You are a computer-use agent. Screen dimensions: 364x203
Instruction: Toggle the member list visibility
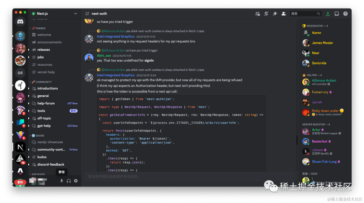284,14
